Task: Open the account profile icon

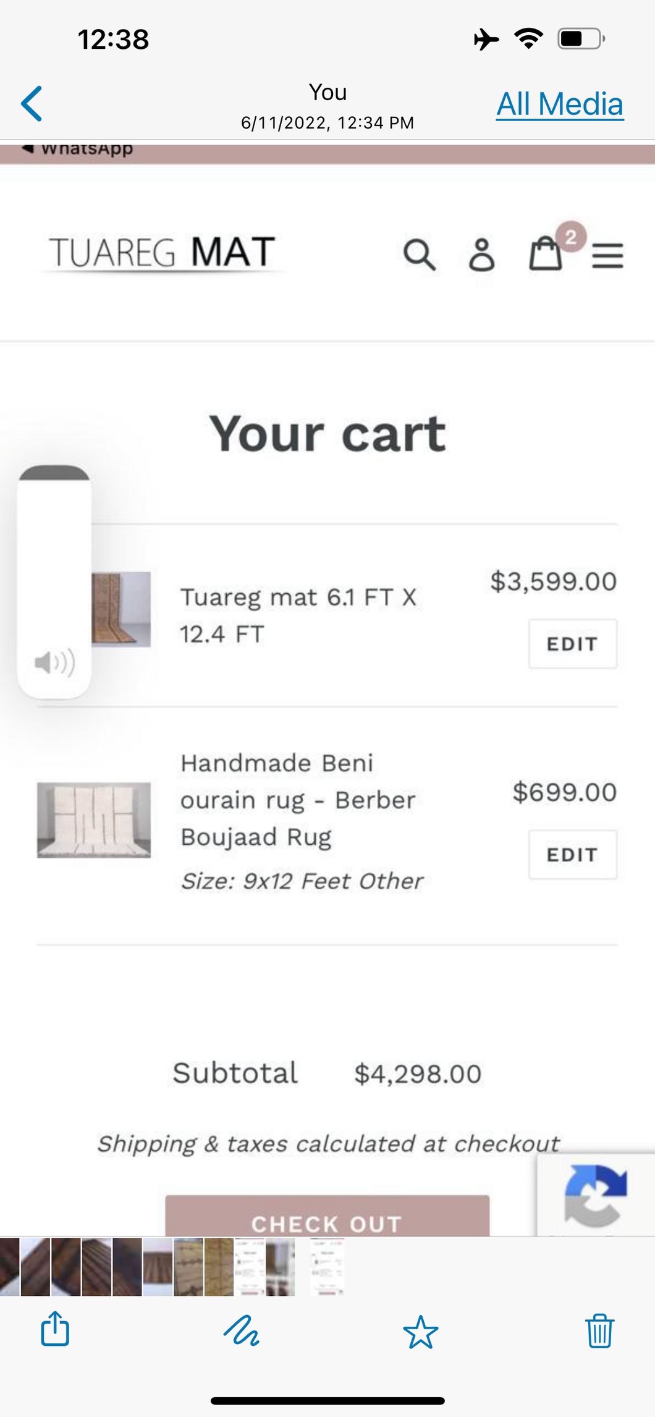Action: pyautogui.click(x=481, y=254)
